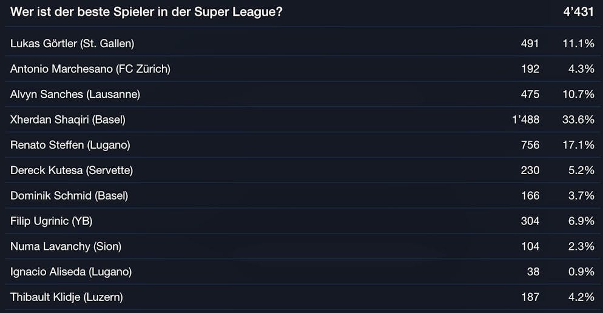The image size is (603, 313).
Task: Click Dereck Kutesa (Servette) entry
Action: pyautogui.click(x=72, y=170)
